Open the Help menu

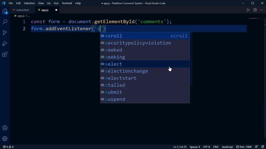pyautogui.click(x=78, y=3)
